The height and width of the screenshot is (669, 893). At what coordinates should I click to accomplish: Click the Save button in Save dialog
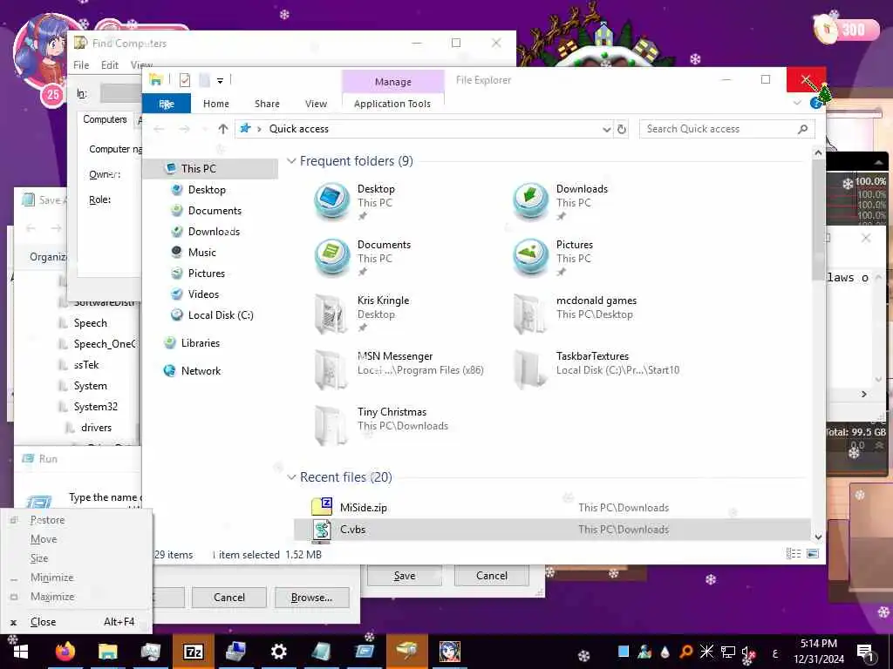click(x=405, y=576)
